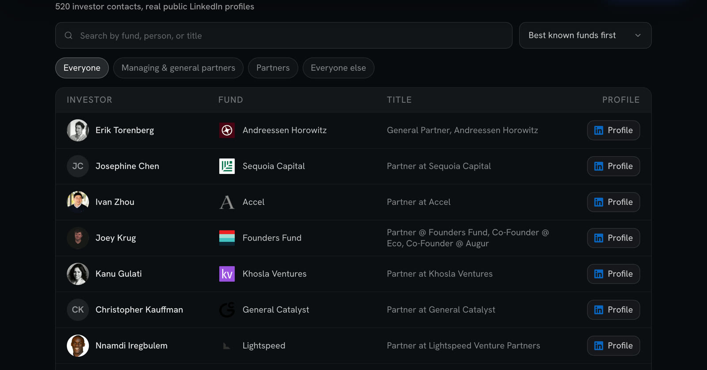
Task: Click the Andreessen Horowitz fund logo
Action: tap(227, 130)
